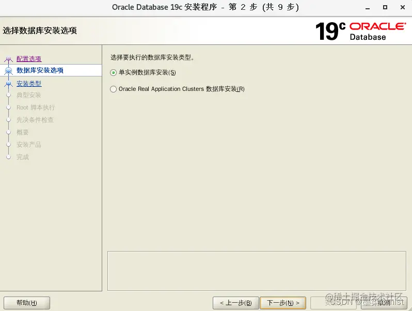Minimize the Oracle installer window
This screenshot has width=412, height=311.
[368, 8]
